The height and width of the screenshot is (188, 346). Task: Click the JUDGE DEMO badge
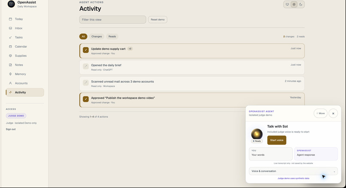(x=16, y=115)
